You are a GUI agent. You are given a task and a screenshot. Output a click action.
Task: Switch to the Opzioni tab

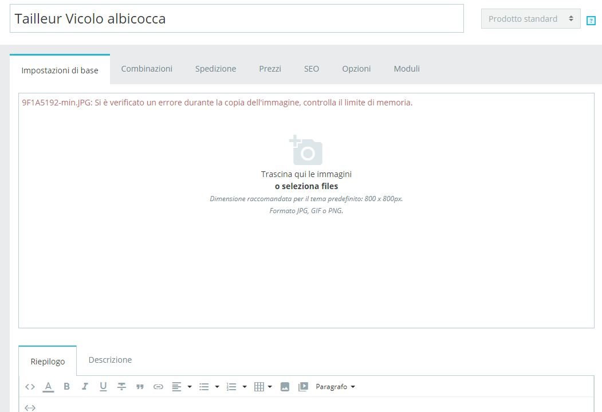click(x=356, y=69)
